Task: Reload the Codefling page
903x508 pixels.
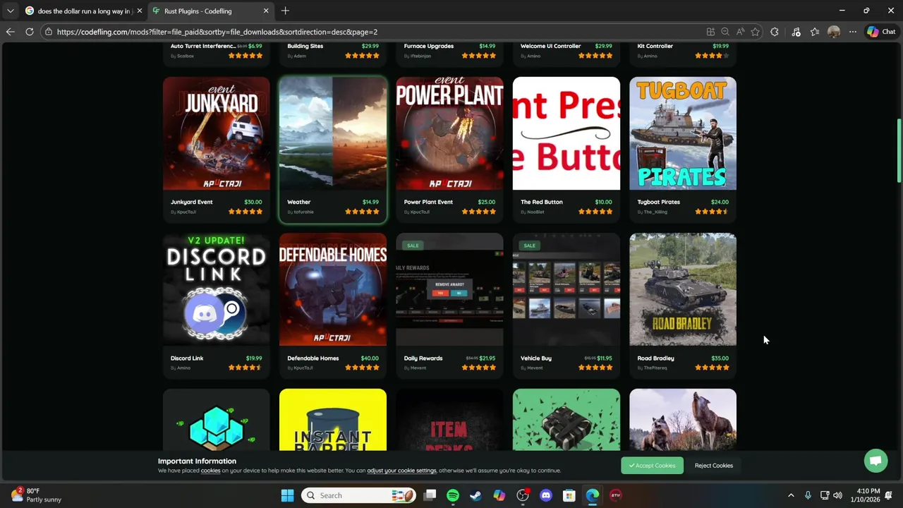Action: point(29,32)
